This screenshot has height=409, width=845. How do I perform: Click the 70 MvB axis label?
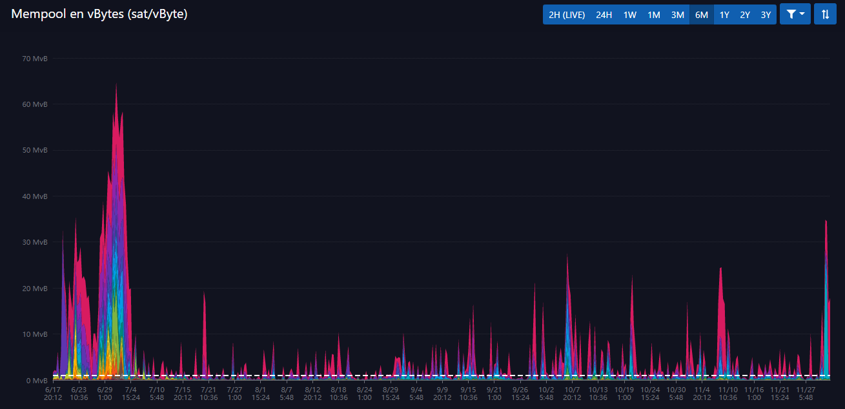pyautogui.click(x=35, y=59)
